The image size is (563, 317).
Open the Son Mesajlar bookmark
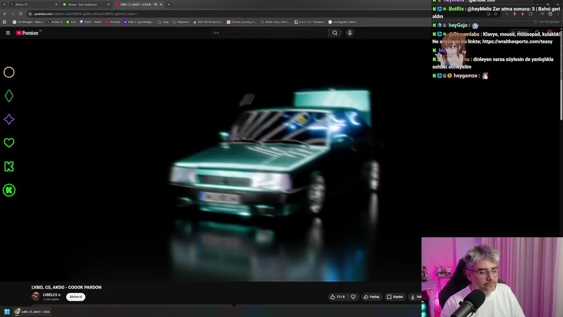(28, 22)
